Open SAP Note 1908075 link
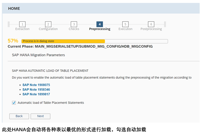Viewport: 201px width, 137px height. tap(36, 85)
